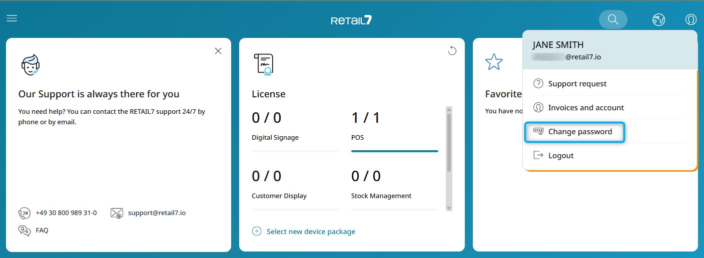Viewport: 704px width, 258px height.
Task: Click the @retail7.io account email
Action: point(567,57)
